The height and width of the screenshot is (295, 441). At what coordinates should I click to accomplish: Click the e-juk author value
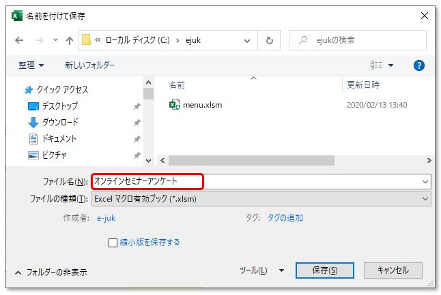tap(106, 218)
